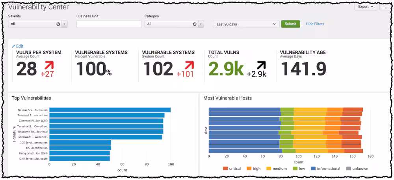Click the Nessus Scan Information bar
Screen dimensions: 394x180
click(110, 110)
